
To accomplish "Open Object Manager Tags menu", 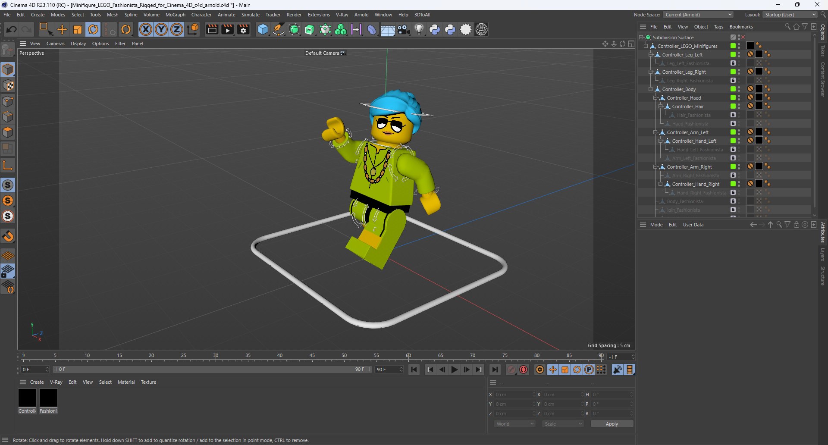I will 718,27.
